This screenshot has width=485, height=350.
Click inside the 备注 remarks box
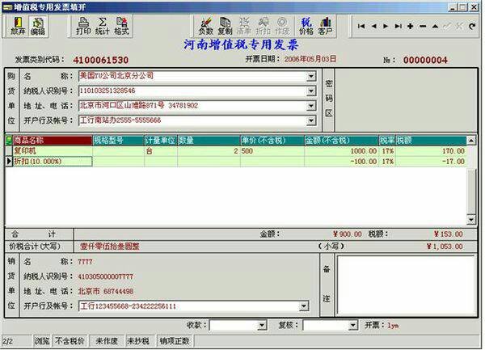coord(406,285)
